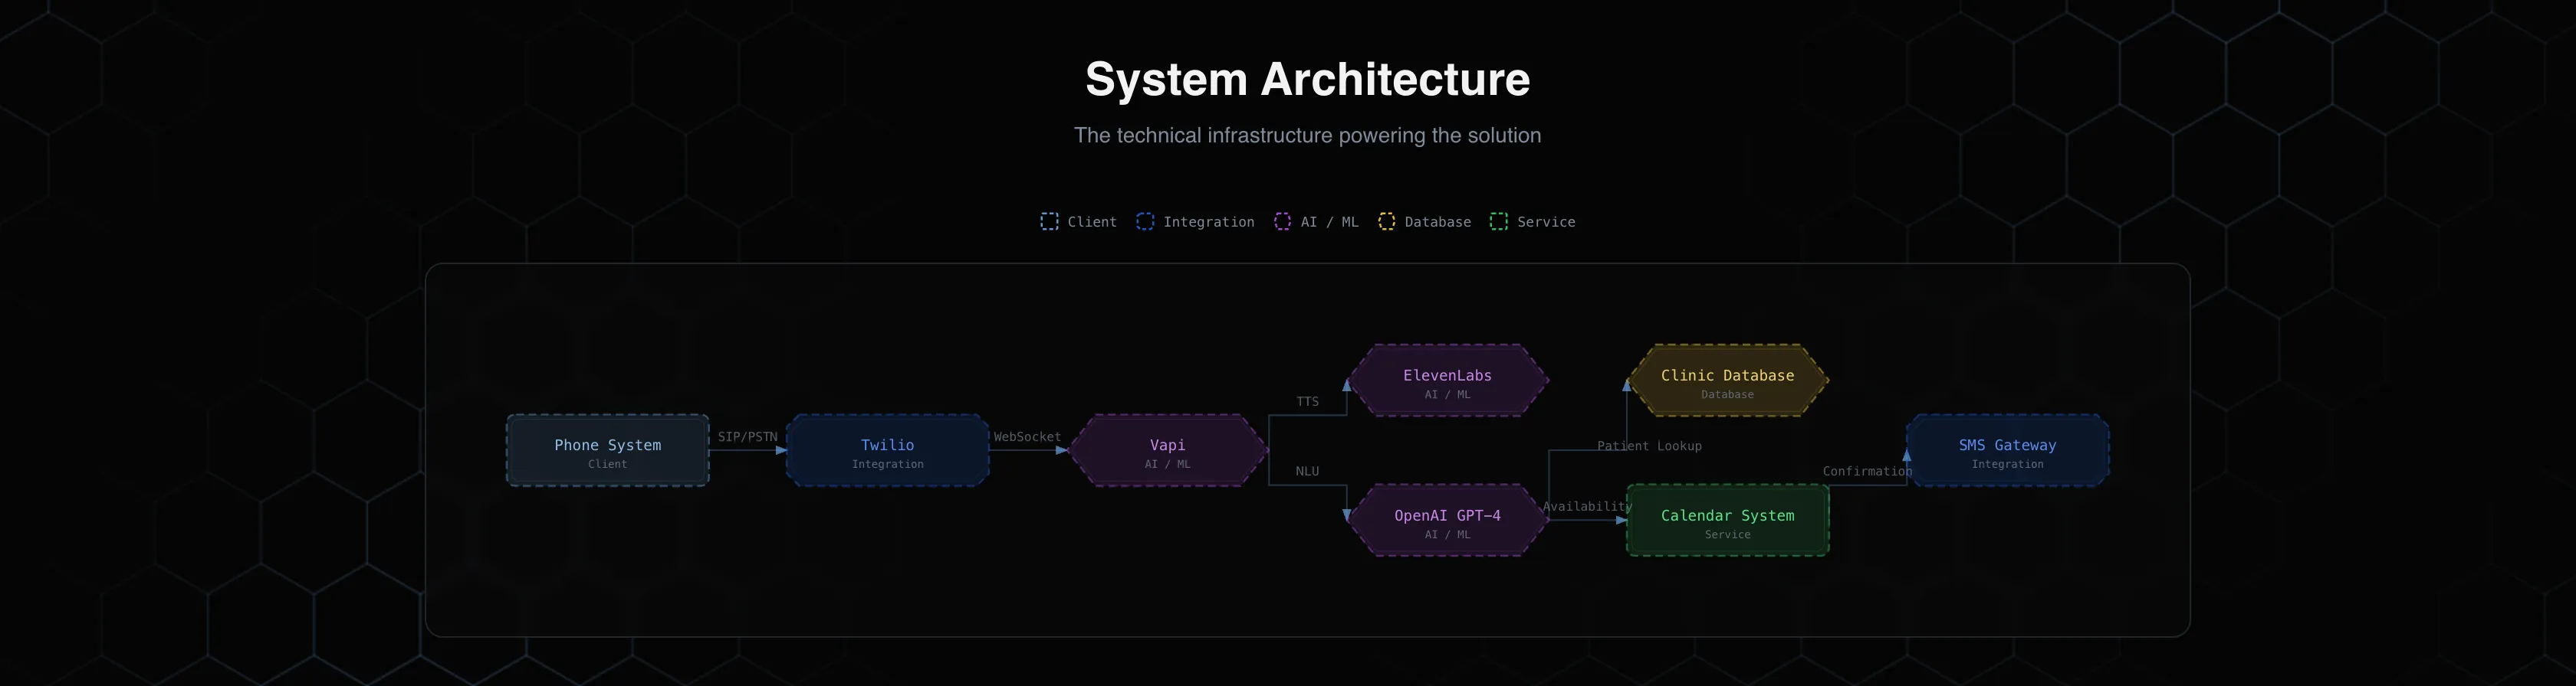Select the Vapi AI / ML node
The height and width of the screenshot is (686, 2576).
tap(1168, 450)
